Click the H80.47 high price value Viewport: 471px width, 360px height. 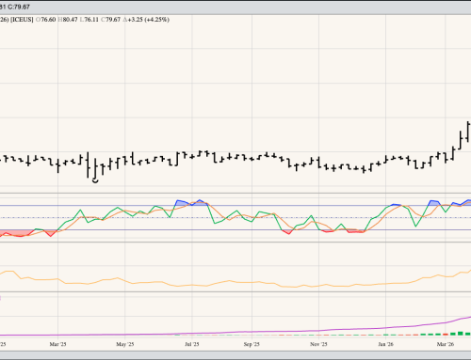68,20
